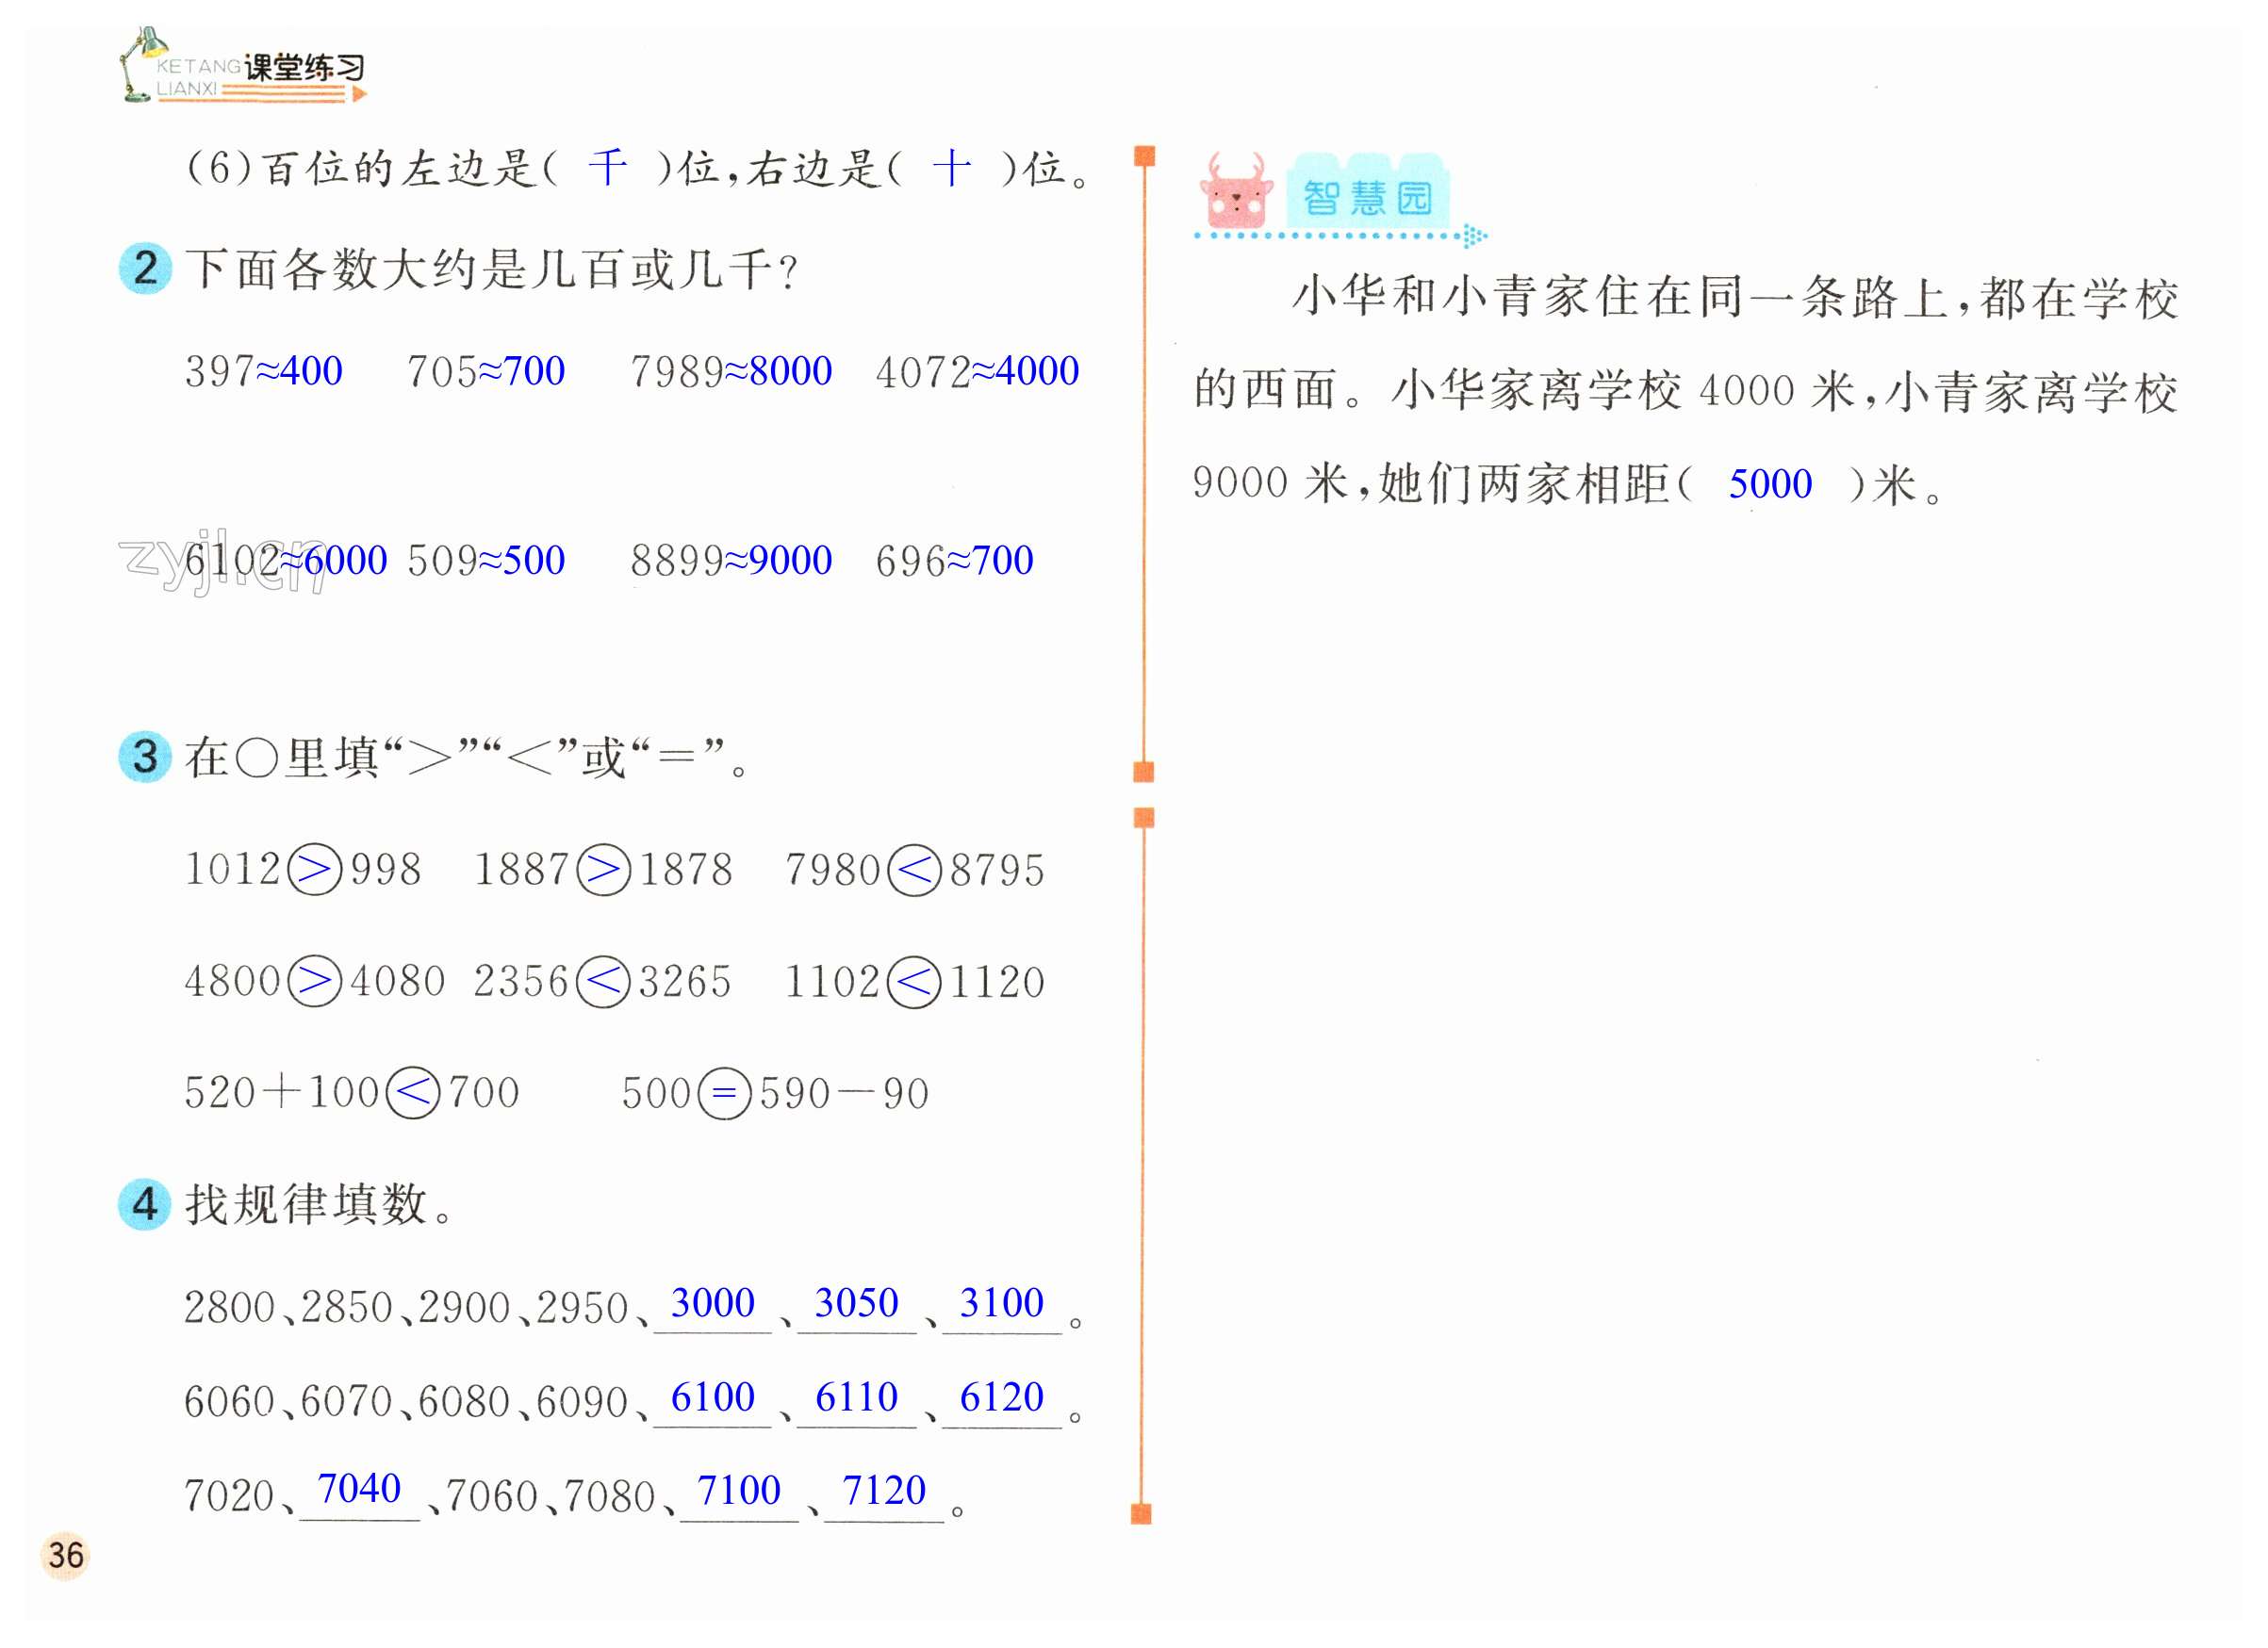The image size is (2268, 1648).
Task: Click the blue question number 4 badge
Action: pyautogui.click(x=145, y=1203)
